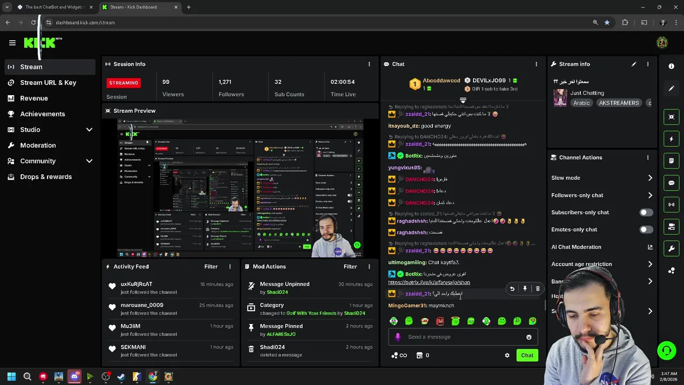Toggle the chat bubble panel icon in sidebar

[671, 183]
